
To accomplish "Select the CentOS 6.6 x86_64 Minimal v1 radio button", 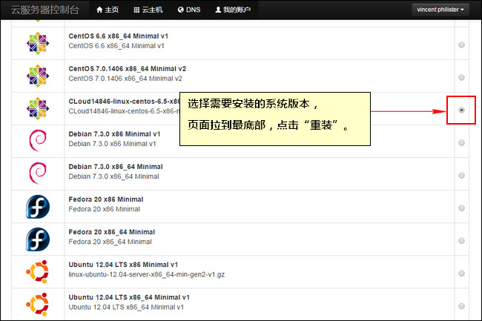I will pos(461,44).
